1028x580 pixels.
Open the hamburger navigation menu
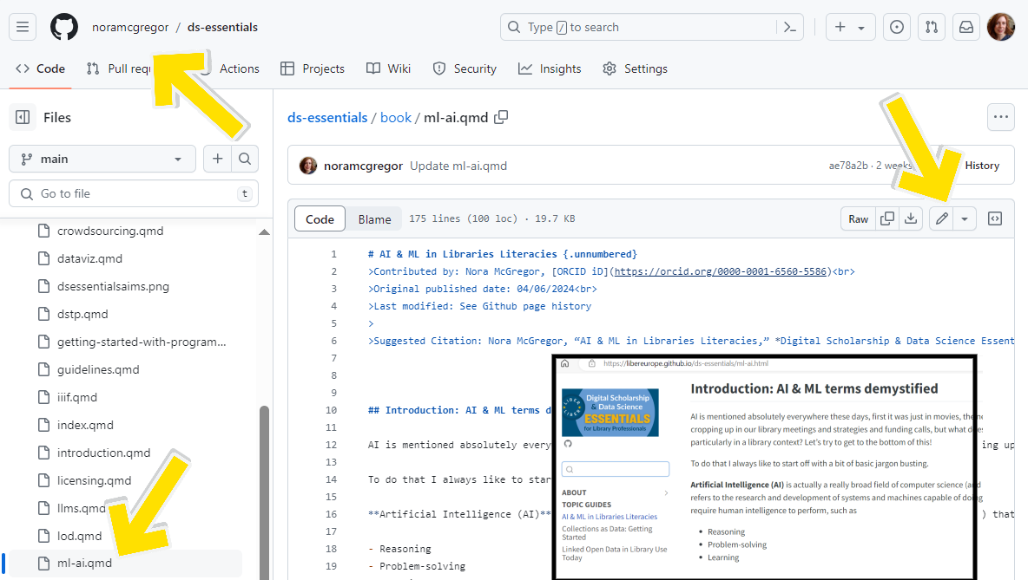[x=23, y=27]
